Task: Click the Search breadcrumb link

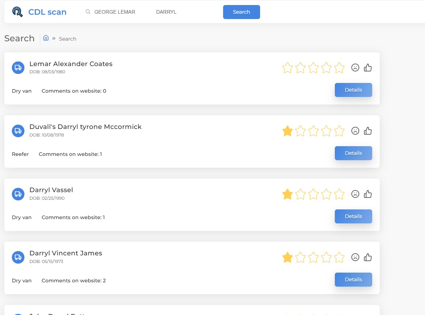Action: coord(68,39)
